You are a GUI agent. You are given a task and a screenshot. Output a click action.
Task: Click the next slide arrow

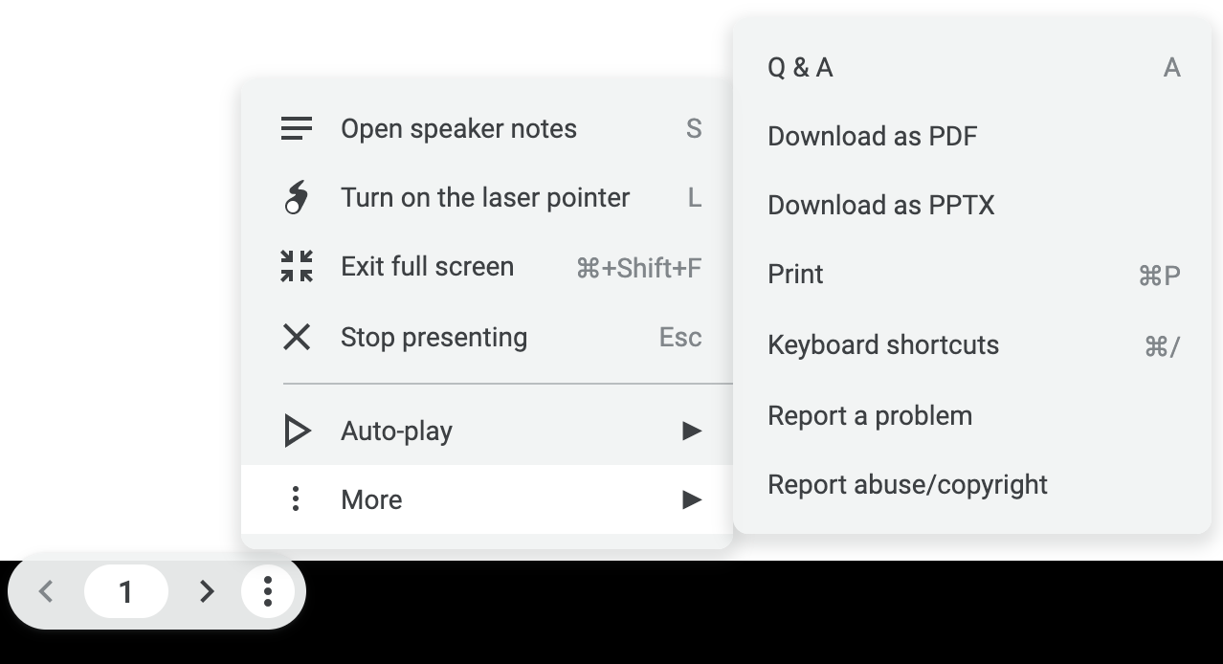click(x=206, y=591)
